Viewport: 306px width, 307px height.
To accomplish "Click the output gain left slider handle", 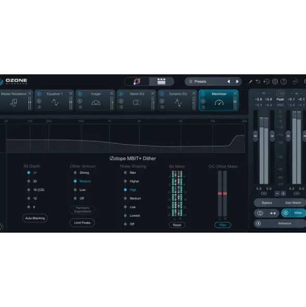I will pyautogui.click(x=288, y=136).
